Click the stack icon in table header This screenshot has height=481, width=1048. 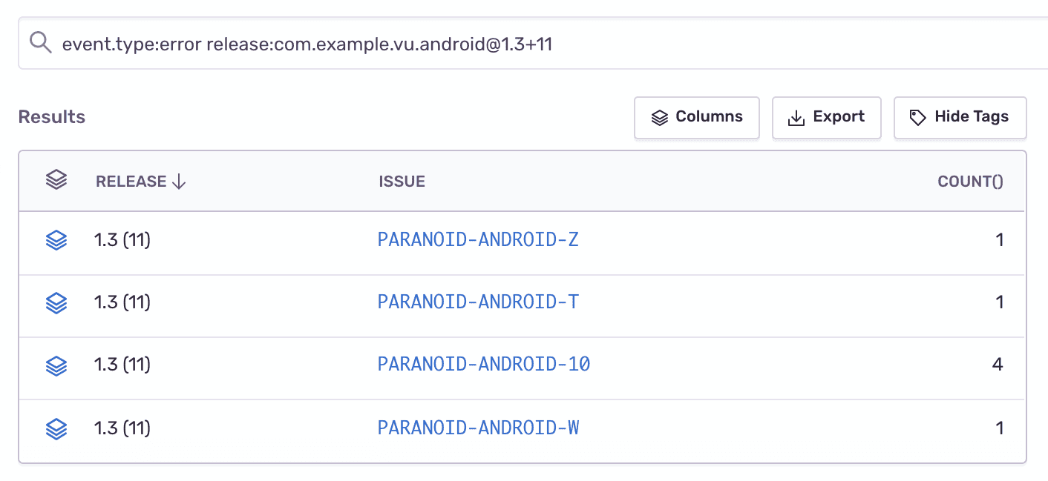click(x=56, y=180)
